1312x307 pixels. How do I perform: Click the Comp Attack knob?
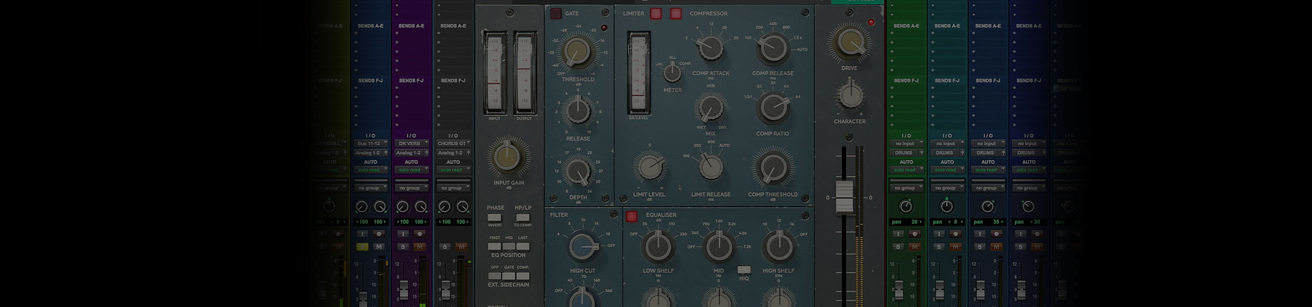point(711,48)
